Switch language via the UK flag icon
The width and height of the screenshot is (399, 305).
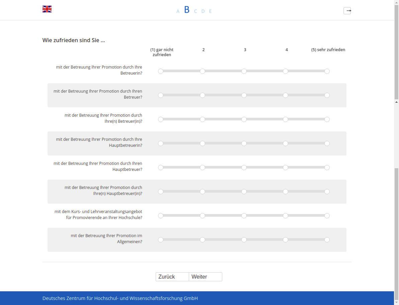[47, 9]
